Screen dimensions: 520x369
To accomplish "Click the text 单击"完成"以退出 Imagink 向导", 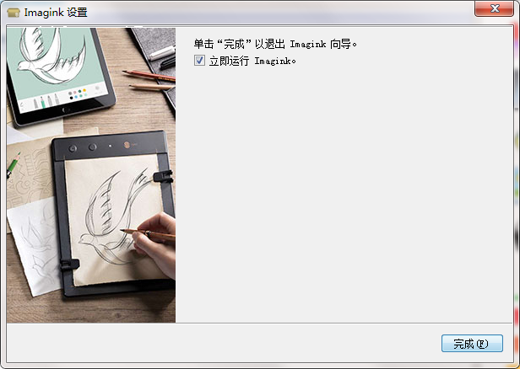I will (x=275, y=44).
